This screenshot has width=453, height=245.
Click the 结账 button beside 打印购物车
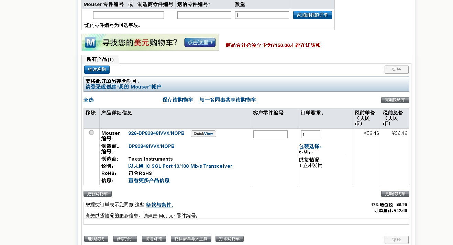[x=397, y=240]
